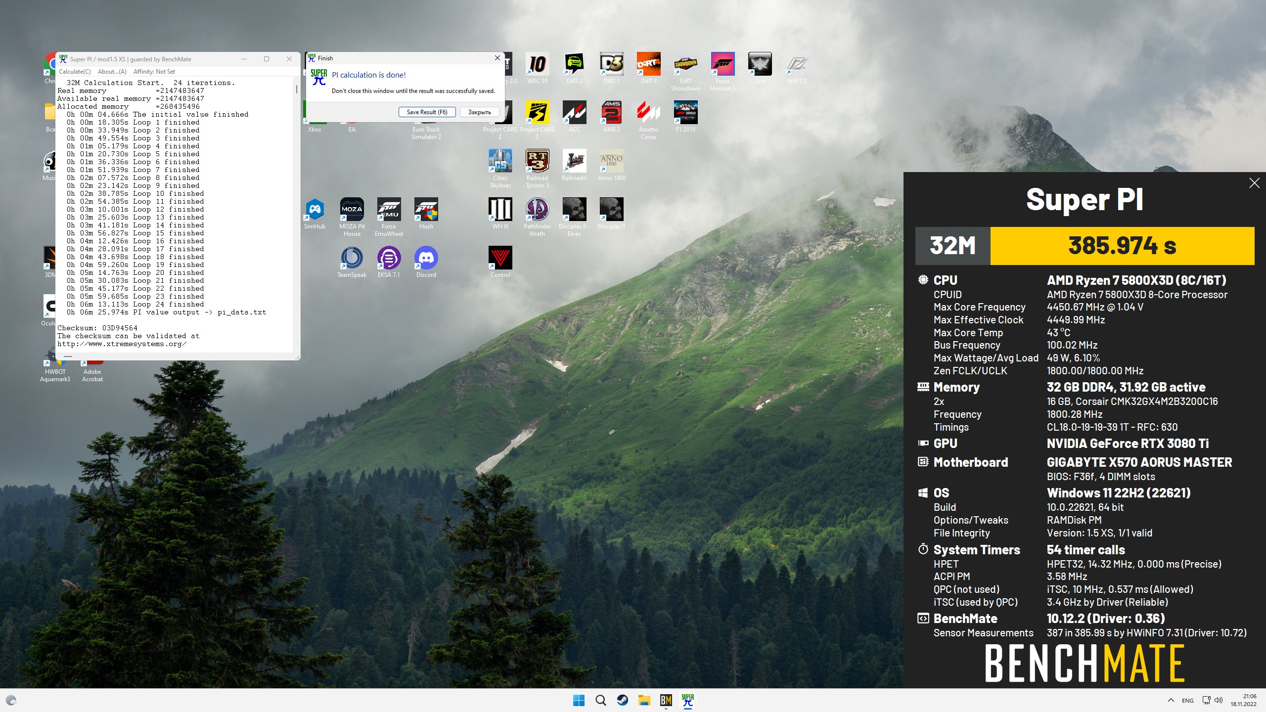1266x712 pixels.
Task: Click the GIGABYTE X570 AORUS MASTER text
Action: (x=1139, y=462)
